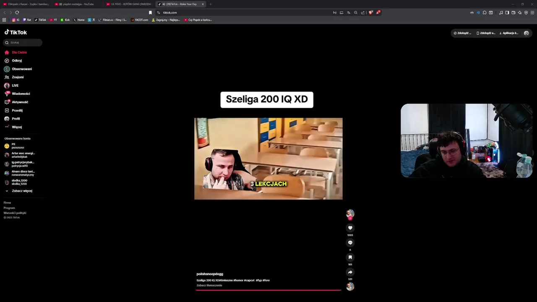
Task: Open polishsnoopdogg username link
Action: tap(210, 274)
